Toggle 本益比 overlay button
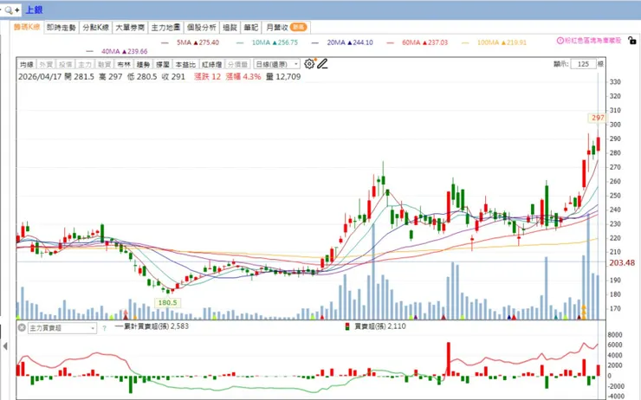Viewport: 641px width, 400px height. [x=185, y=65]
